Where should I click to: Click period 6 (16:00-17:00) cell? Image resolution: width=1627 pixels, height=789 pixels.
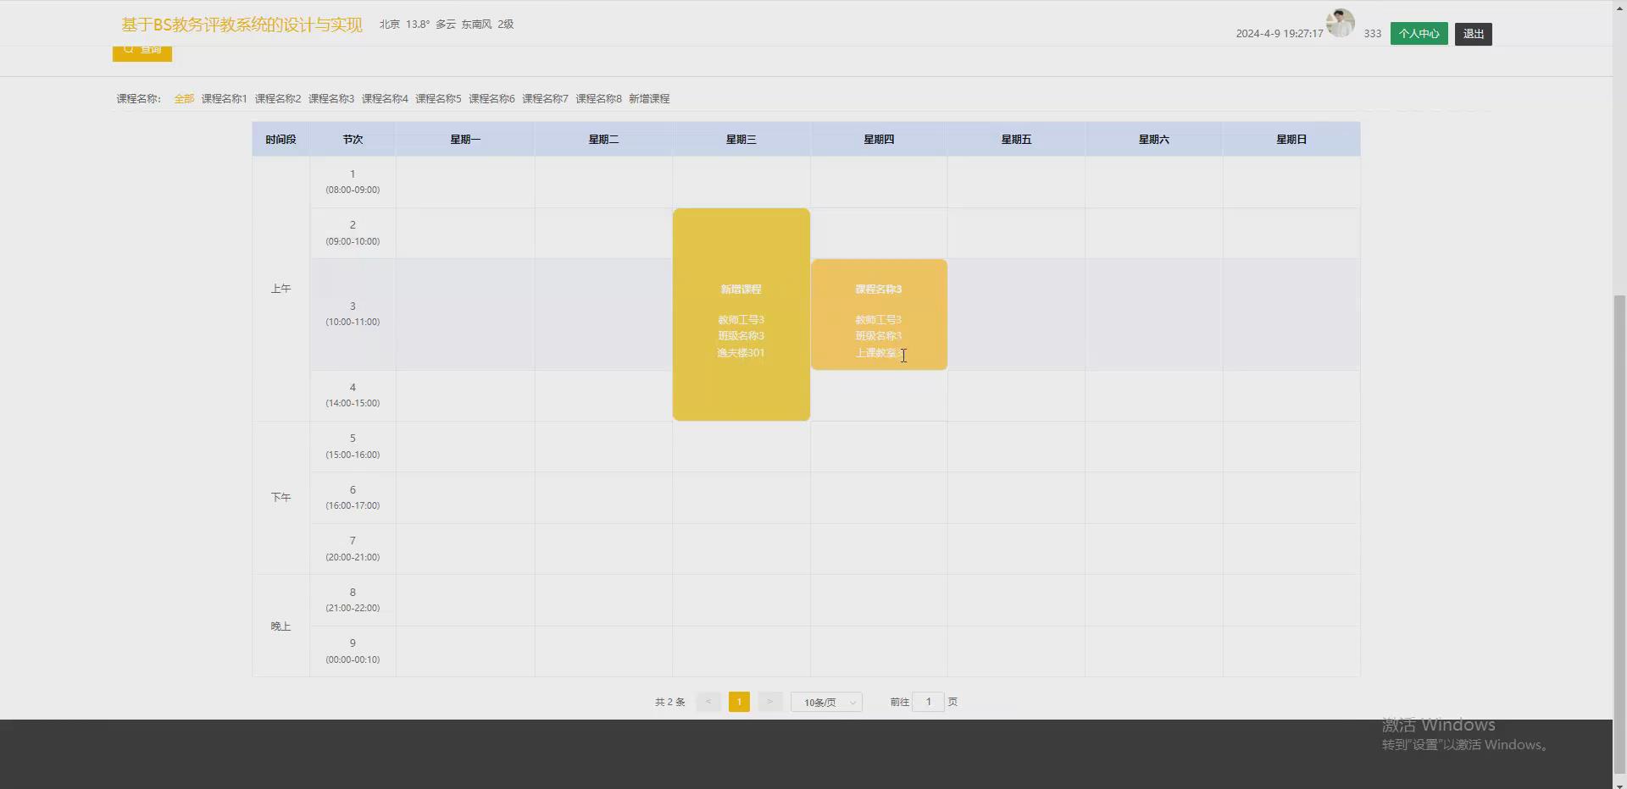click(353, 498)
